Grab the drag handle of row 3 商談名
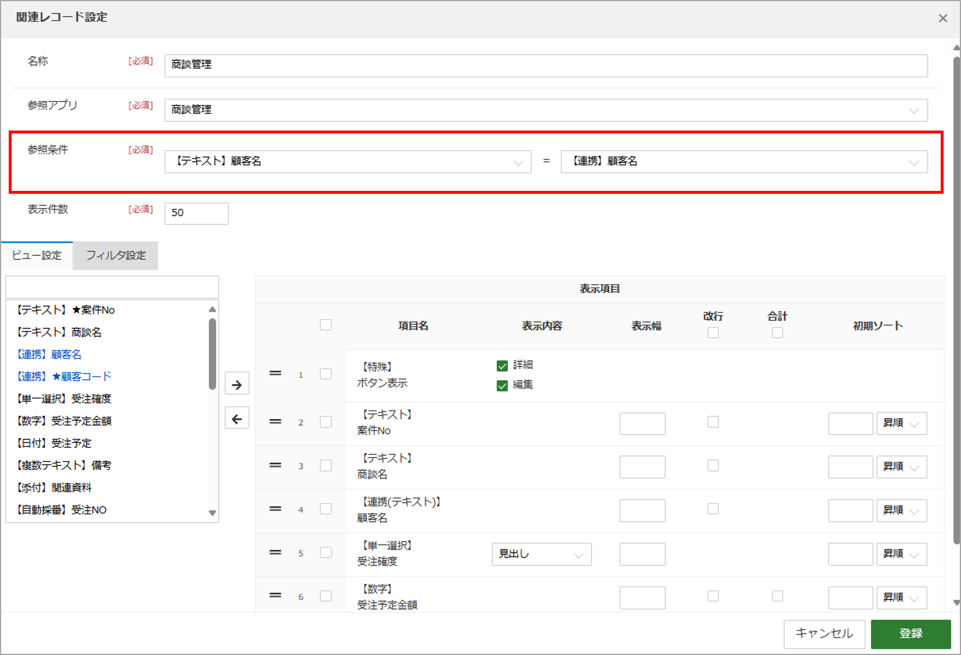Viewport: 961px width, 655px height. point(275,465)
